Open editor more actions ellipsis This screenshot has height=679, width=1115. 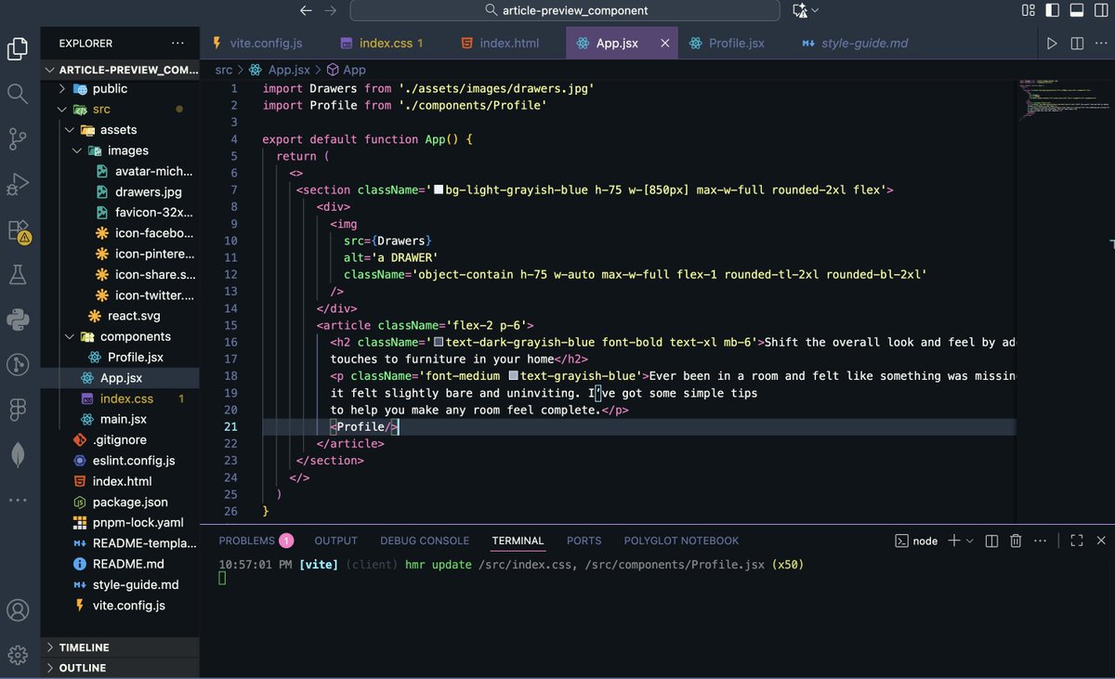point(1101,44)
